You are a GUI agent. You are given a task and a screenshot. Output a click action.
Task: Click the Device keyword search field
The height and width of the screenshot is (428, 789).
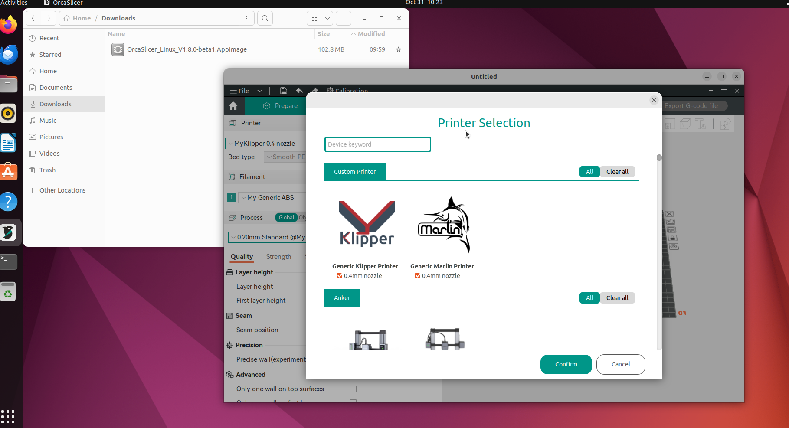coord(377,144)
